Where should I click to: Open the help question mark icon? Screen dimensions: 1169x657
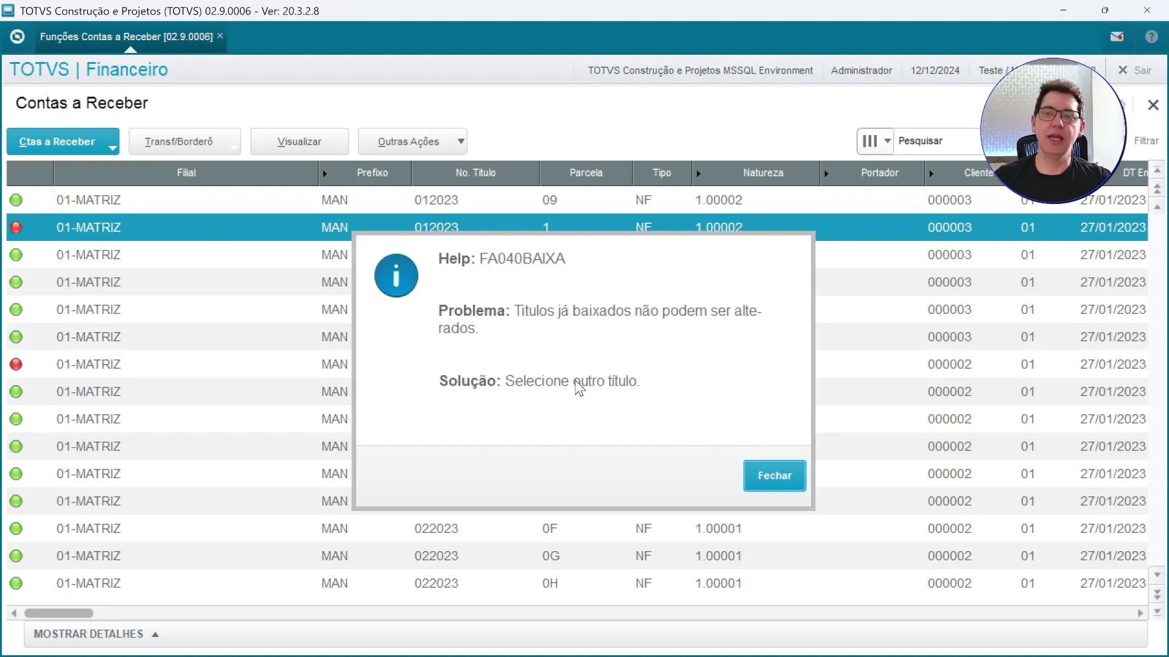[1152, 36]
